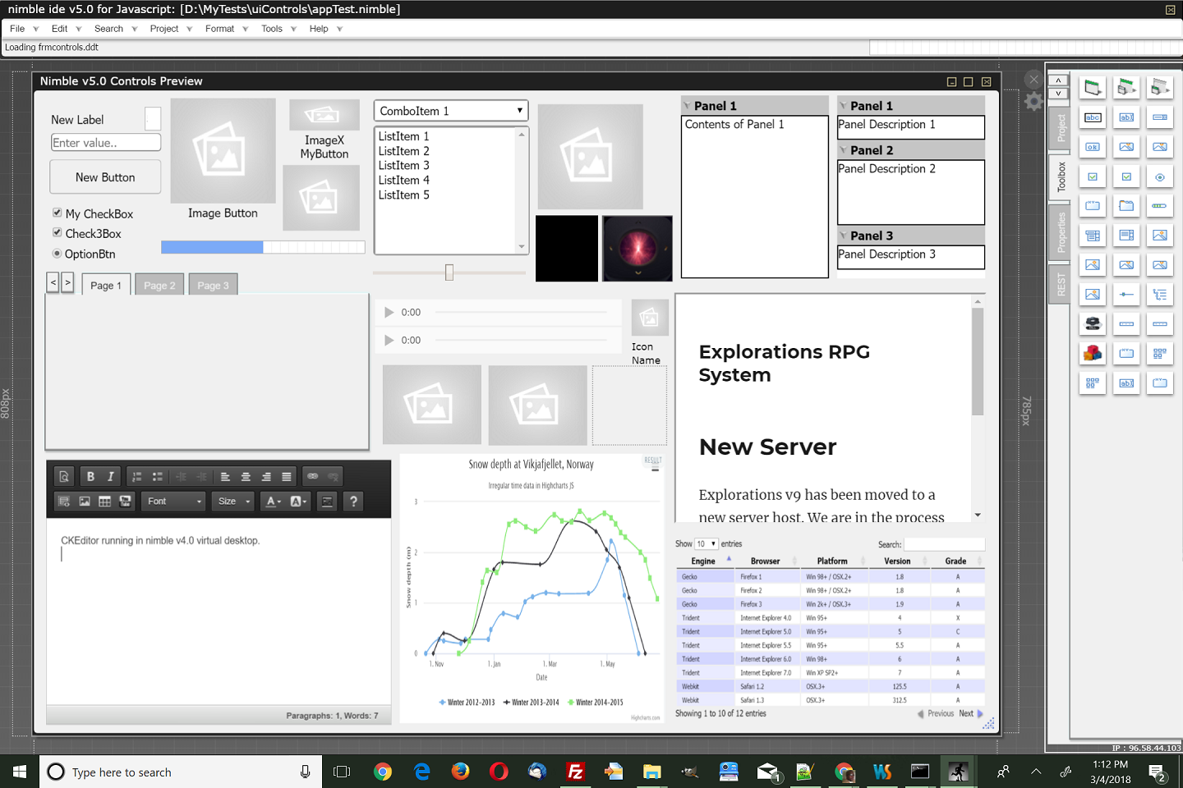Toggle the Winter 2012-2013 series in chart legend
This screenshot has width=1183, height=788.
click(x=467, y=703)
